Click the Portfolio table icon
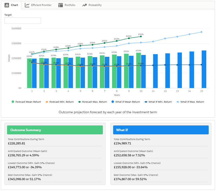 point(60,5)
